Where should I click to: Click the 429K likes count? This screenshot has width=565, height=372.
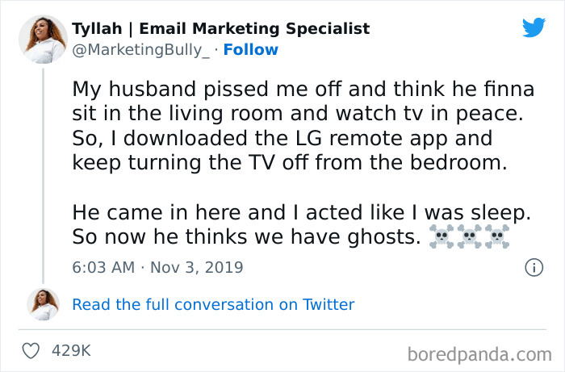(x=71, y=351)
